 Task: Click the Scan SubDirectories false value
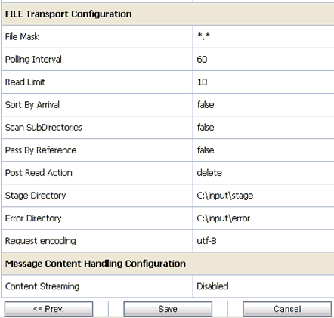point(206,128)
